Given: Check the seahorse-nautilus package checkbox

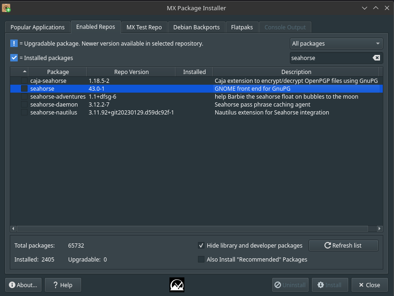Looking at the screenshot, I should pyautogui.click(x=24, y=113).
